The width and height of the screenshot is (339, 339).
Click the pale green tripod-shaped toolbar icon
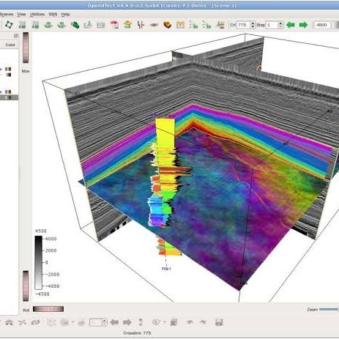click(88, 25)
